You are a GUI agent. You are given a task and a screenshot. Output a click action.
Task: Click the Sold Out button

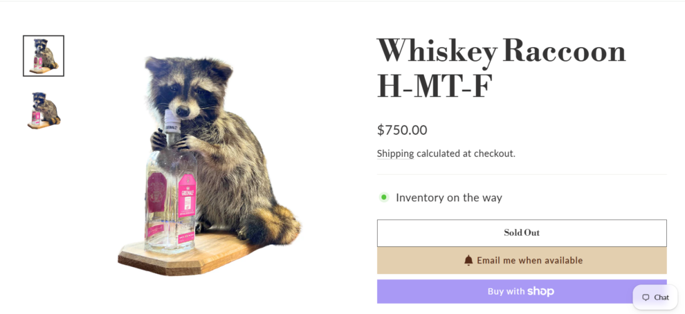pyautogui.click(x=522, y=233)
